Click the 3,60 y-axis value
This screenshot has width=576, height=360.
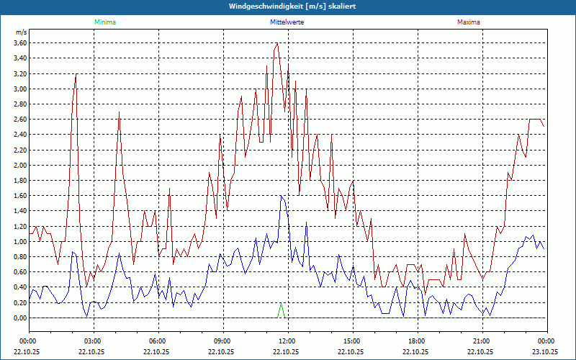coord(20,43)
